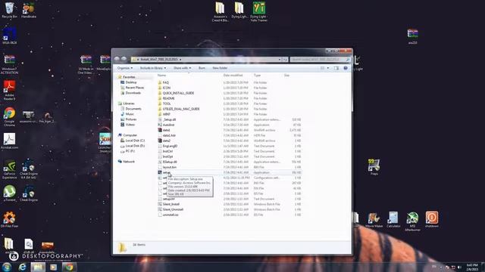
Task: Open the Recycle Bin desktop icon
Action: [x=10, y=10]
